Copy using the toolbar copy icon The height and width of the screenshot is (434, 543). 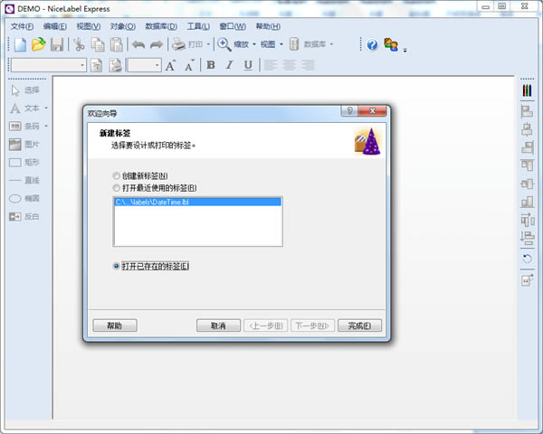(98, 44)
